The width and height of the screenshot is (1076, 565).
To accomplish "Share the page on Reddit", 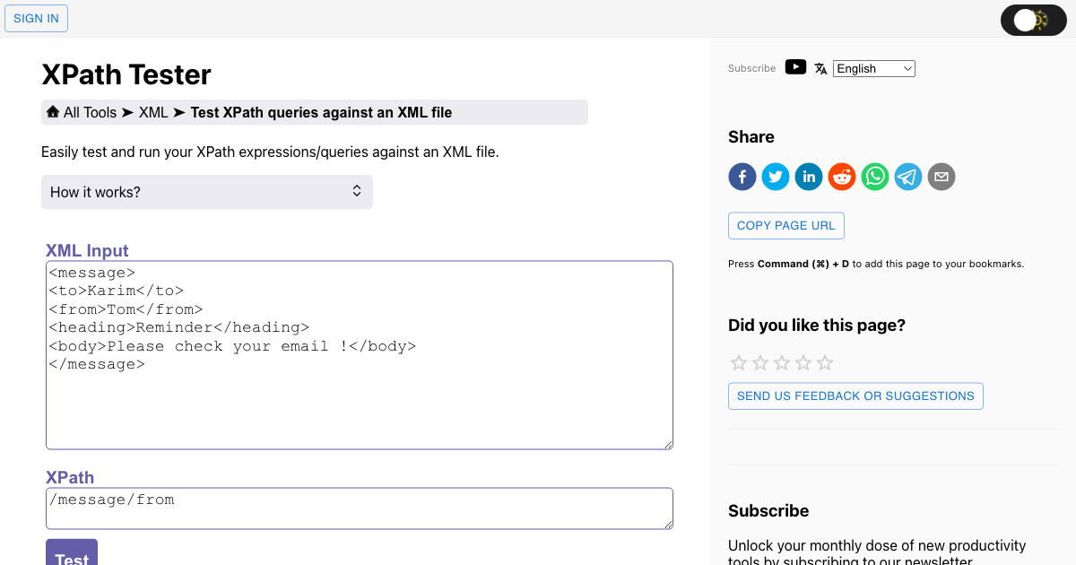I will 841,177.
